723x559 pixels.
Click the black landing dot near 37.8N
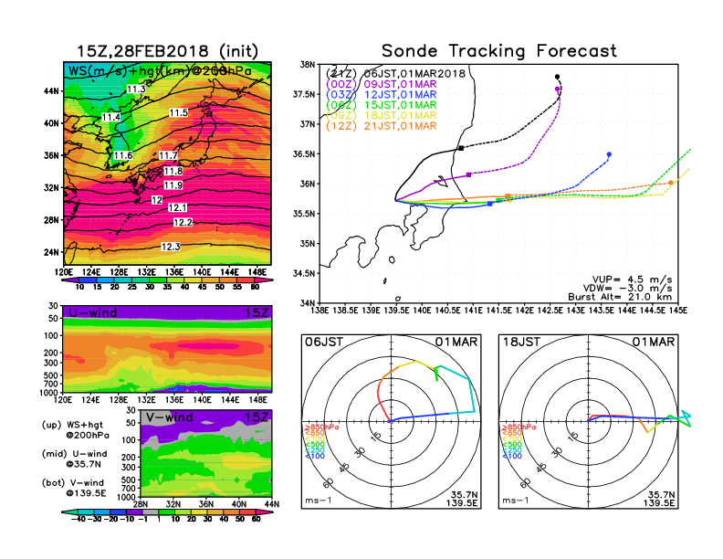point(557,77)
